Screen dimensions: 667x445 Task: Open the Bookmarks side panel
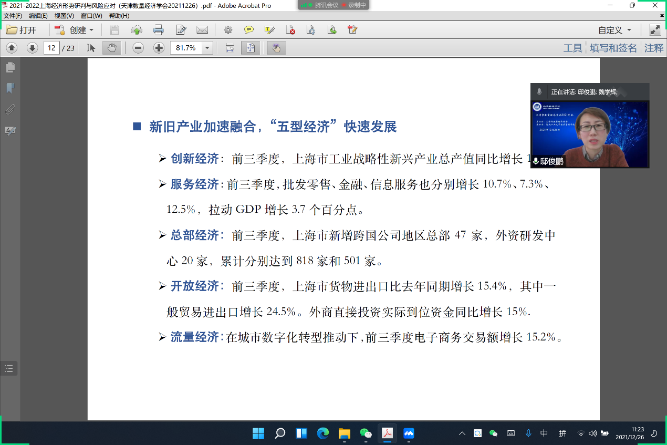pos(10,88)
